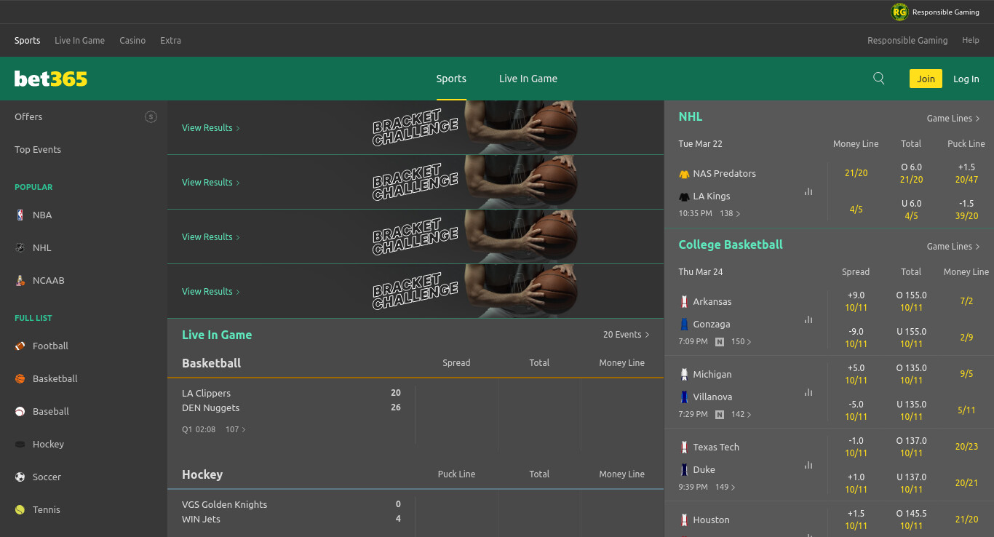Open Responsible Gaming link in the nav bar
Screen dimensions: 994x537
(x=907, y=40)
